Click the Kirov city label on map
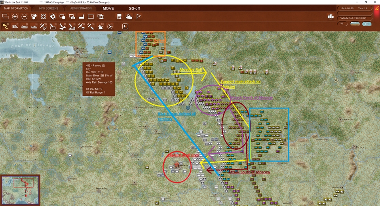Screen dimensions: 380x206 358,72
